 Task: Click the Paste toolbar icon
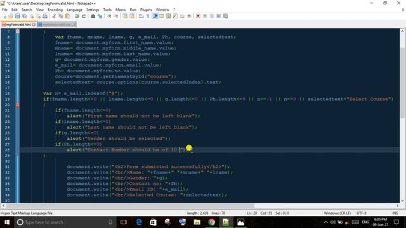tap(68, 16)
